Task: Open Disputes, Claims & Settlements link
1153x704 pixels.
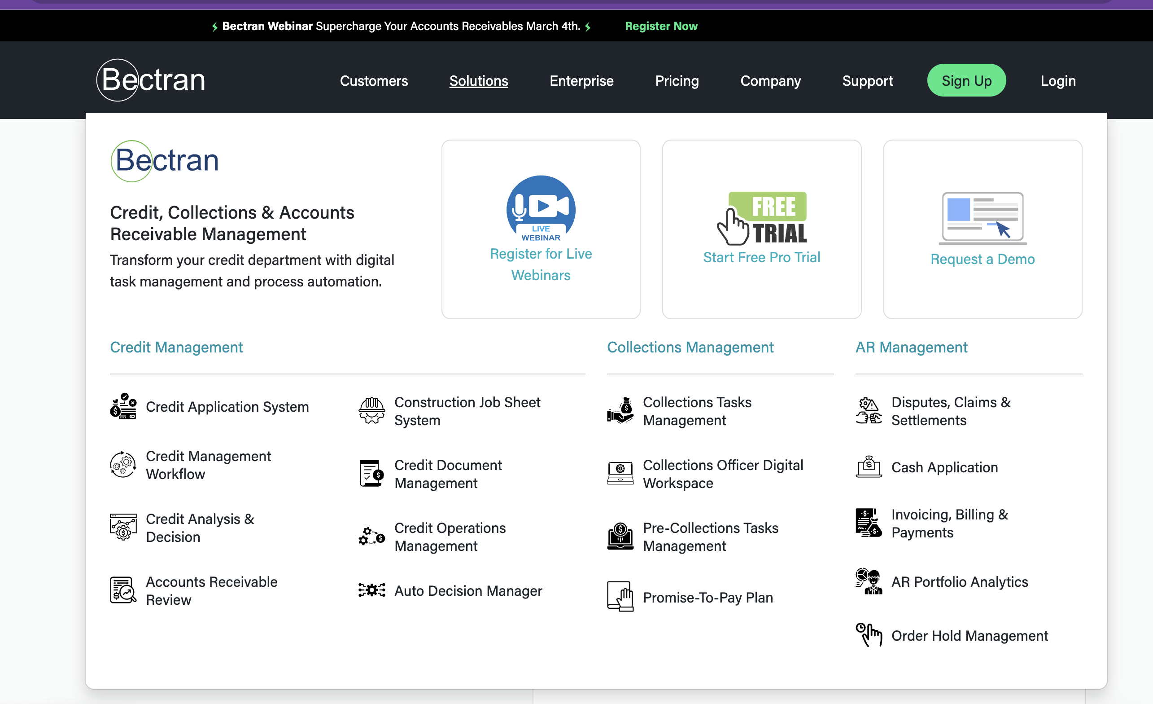Action: 951,411
